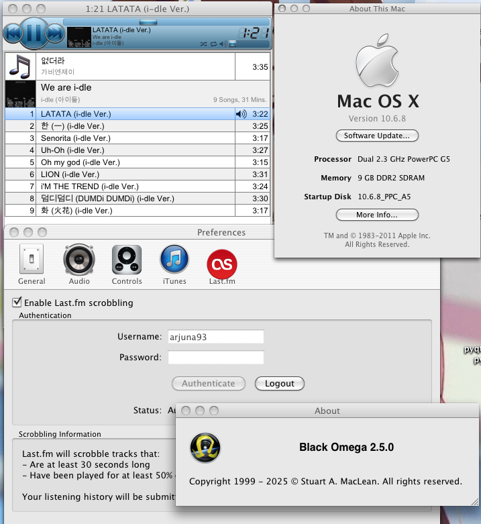Open the General preferences pane
The image size is (481, 524).
tap(32, 264)
